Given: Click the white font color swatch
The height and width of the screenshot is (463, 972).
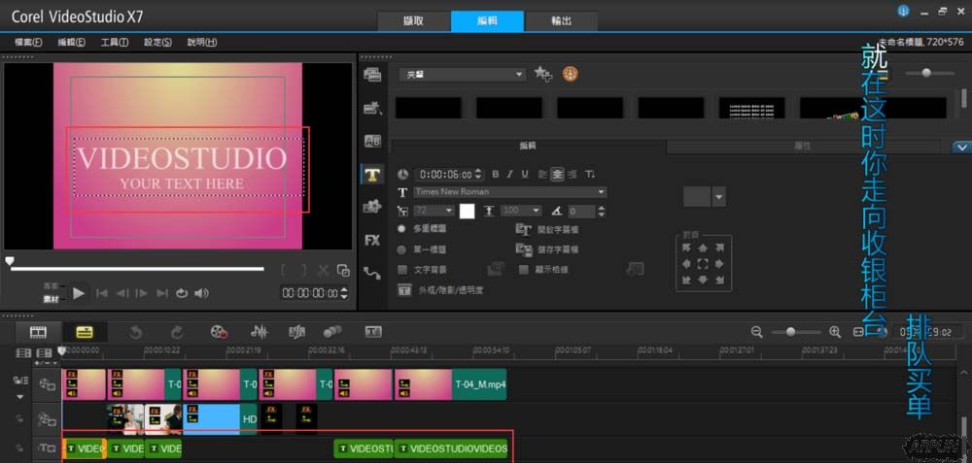Looking at the screenshot, I should (468, 211).
